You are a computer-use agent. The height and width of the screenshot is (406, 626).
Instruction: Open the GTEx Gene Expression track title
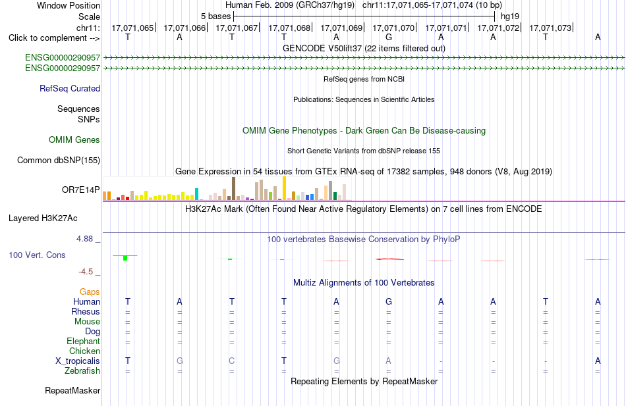point(364,172)
